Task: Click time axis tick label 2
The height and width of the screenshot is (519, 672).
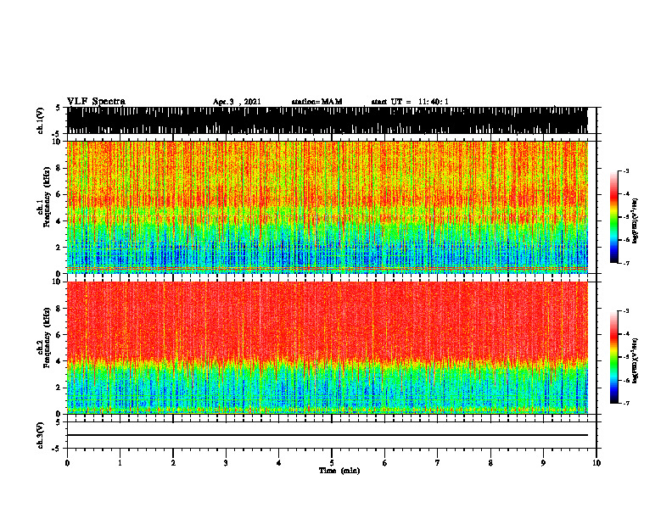Action: [173, 463]
